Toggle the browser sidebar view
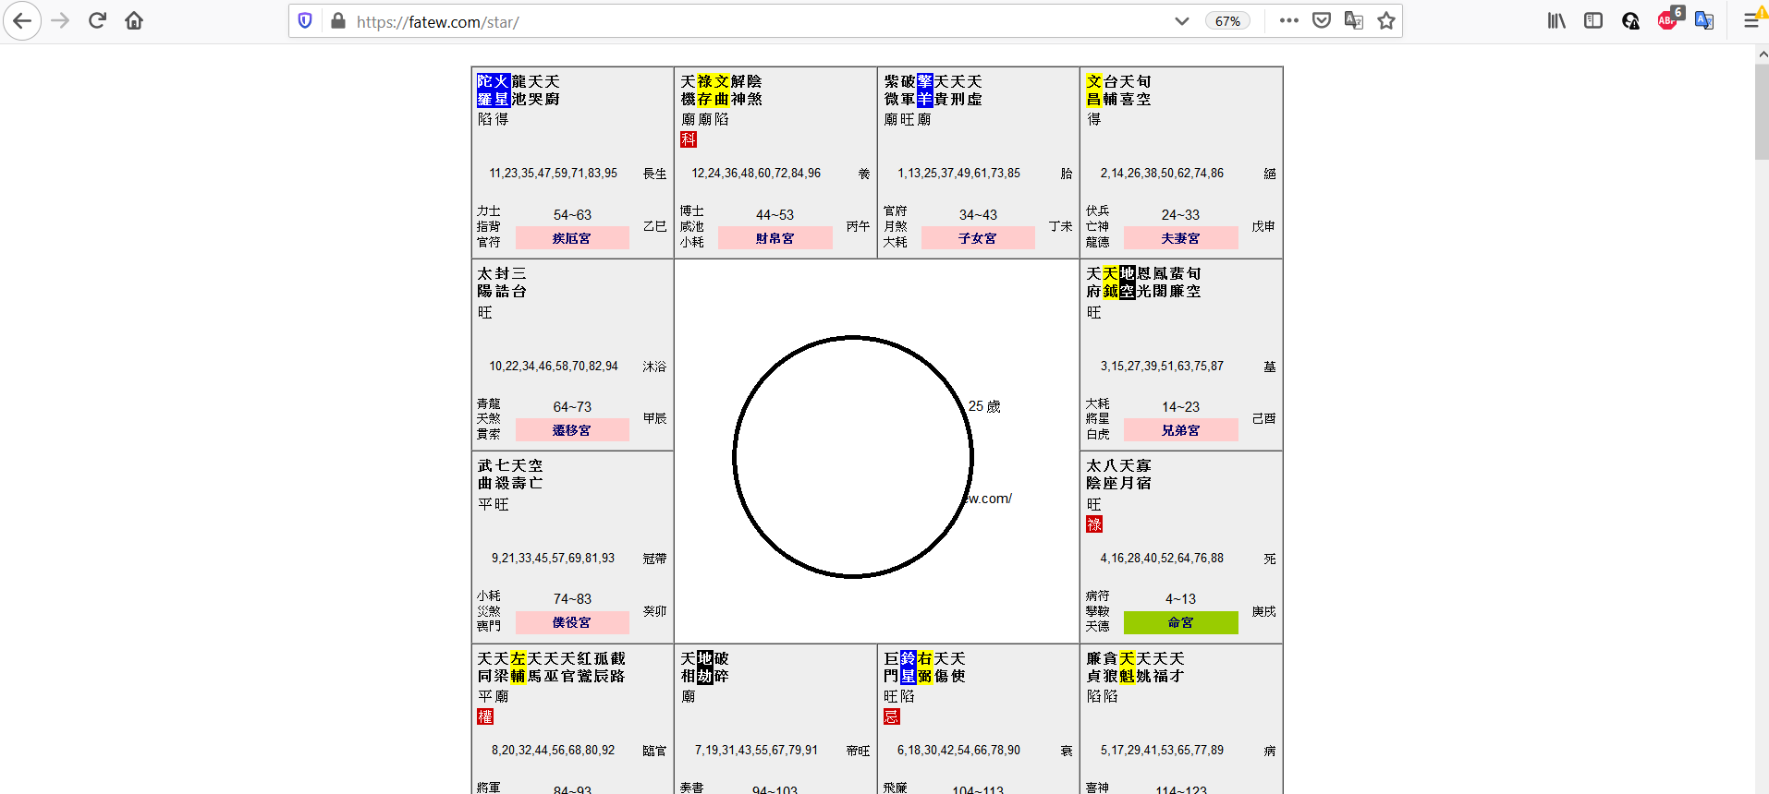 [x=1593, y=20]
